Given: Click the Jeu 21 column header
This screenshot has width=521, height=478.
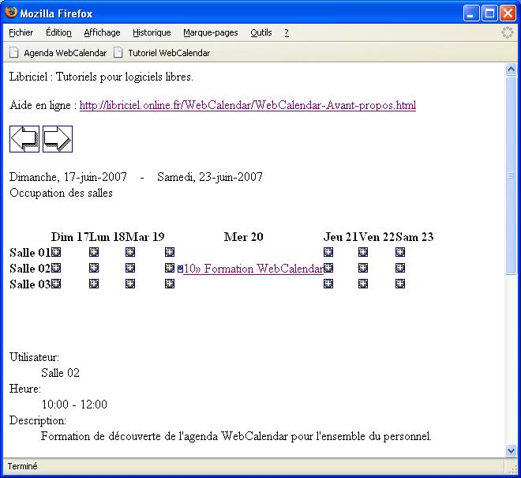Looking at the screenshot, I should pos(340,237).
